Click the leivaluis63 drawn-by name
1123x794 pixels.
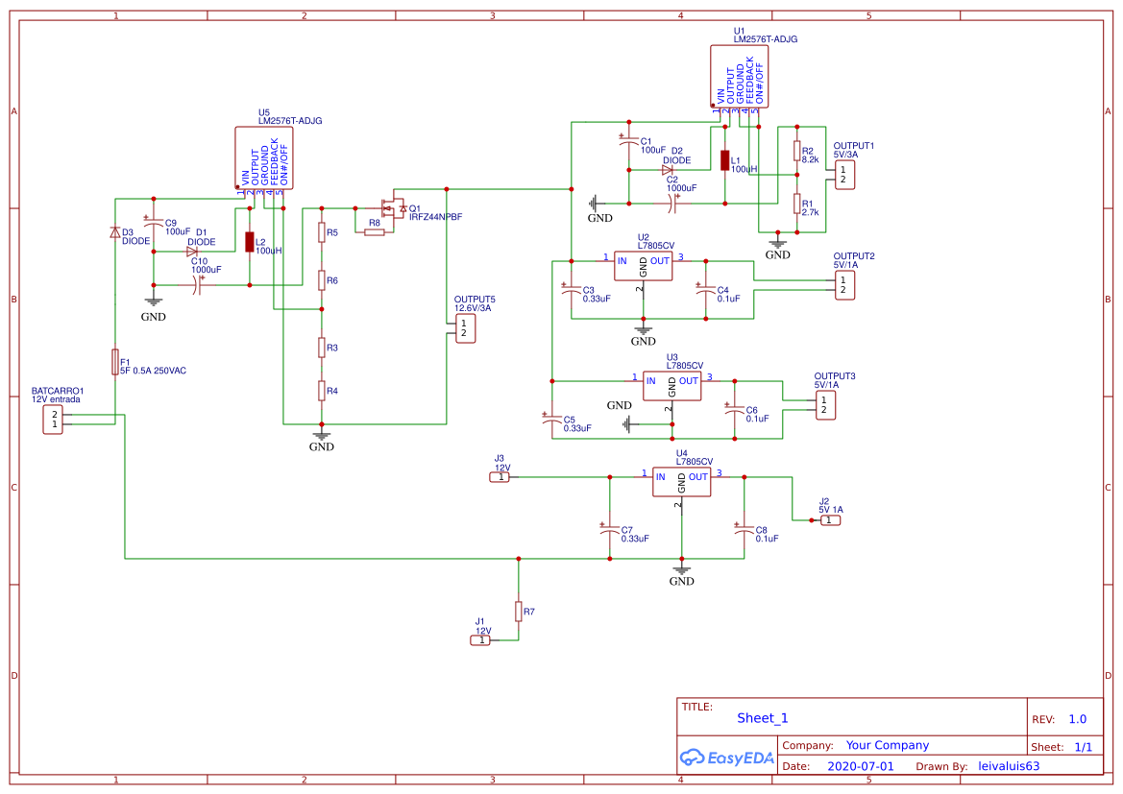(1008, 765)
